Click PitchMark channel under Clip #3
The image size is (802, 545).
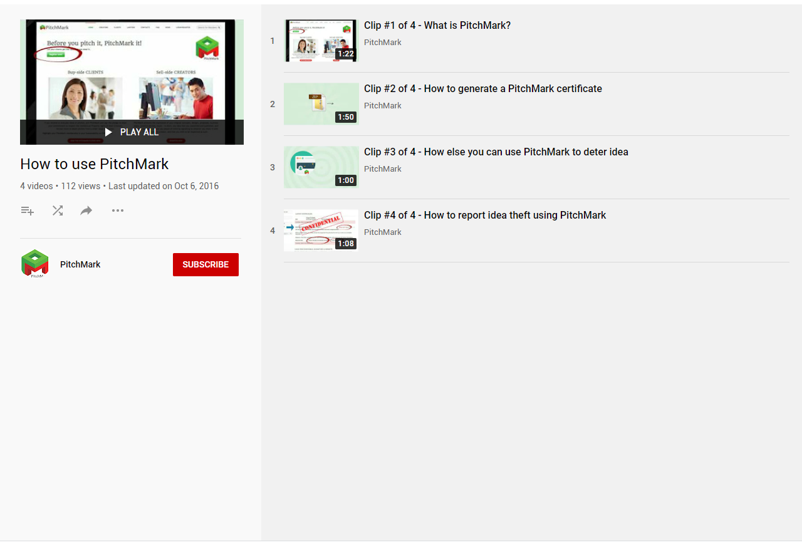tap(383, 169)
